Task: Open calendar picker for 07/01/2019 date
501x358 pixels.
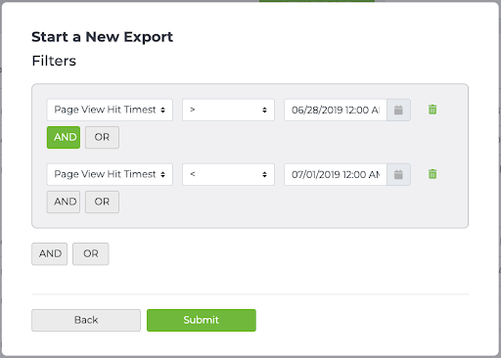Action: pos(398,174)
